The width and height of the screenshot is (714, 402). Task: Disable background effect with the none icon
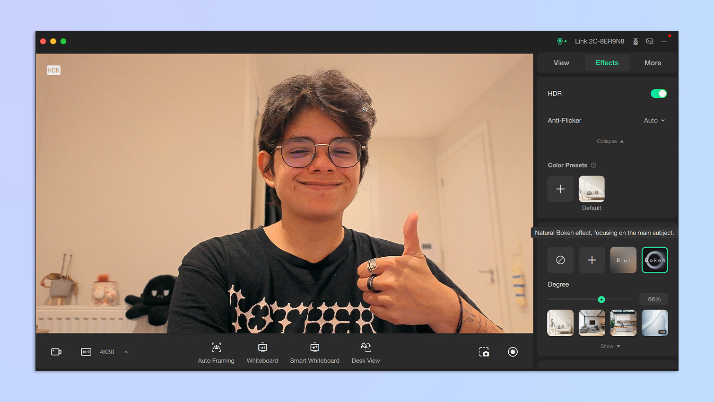(560, 260)
